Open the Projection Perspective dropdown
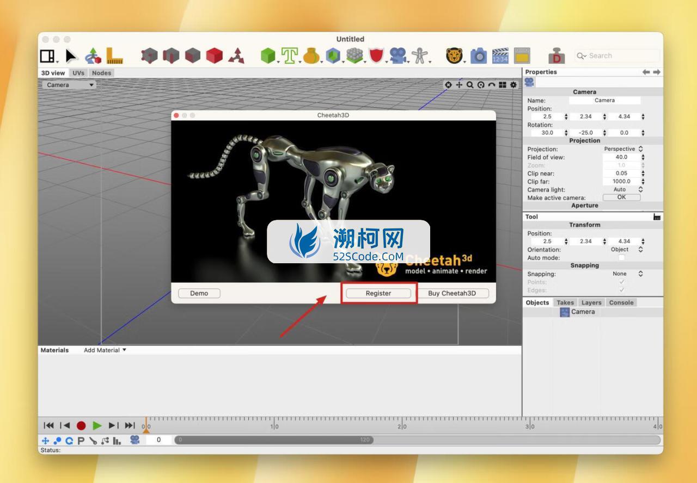The image size is (697, 483). pyautogui.click(x=623, y=149)
